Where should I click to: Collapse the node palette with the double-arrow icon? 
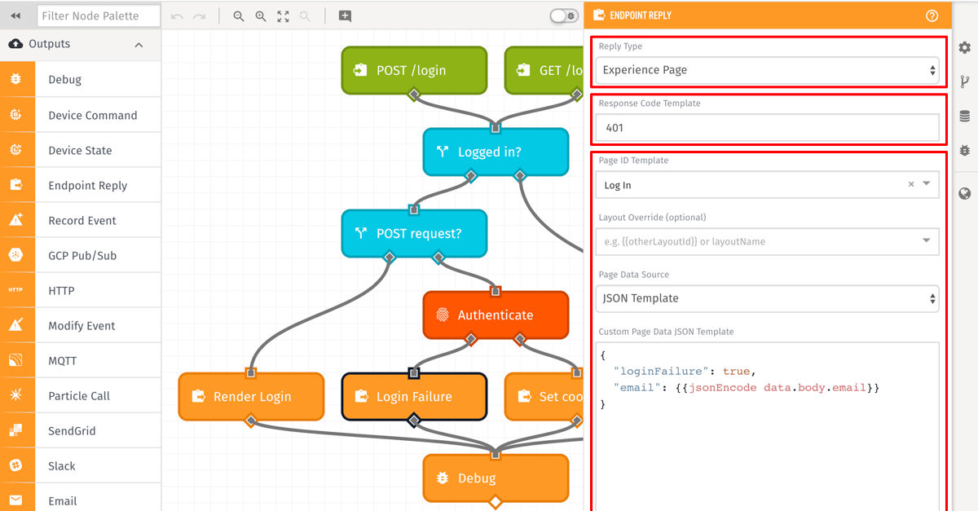15,15
